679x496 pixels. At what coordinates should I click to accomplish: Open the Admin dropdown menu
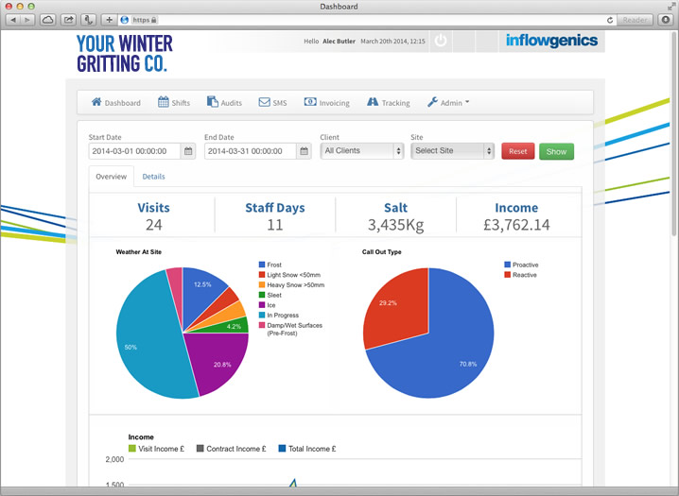pyautogui.click(x=448, y=103)
